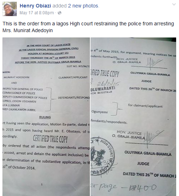Click the 'IN THE HIGH COURT OF LAGOS STATE' heading
This screenshot has width=179, height=196.
click(48, 45)
